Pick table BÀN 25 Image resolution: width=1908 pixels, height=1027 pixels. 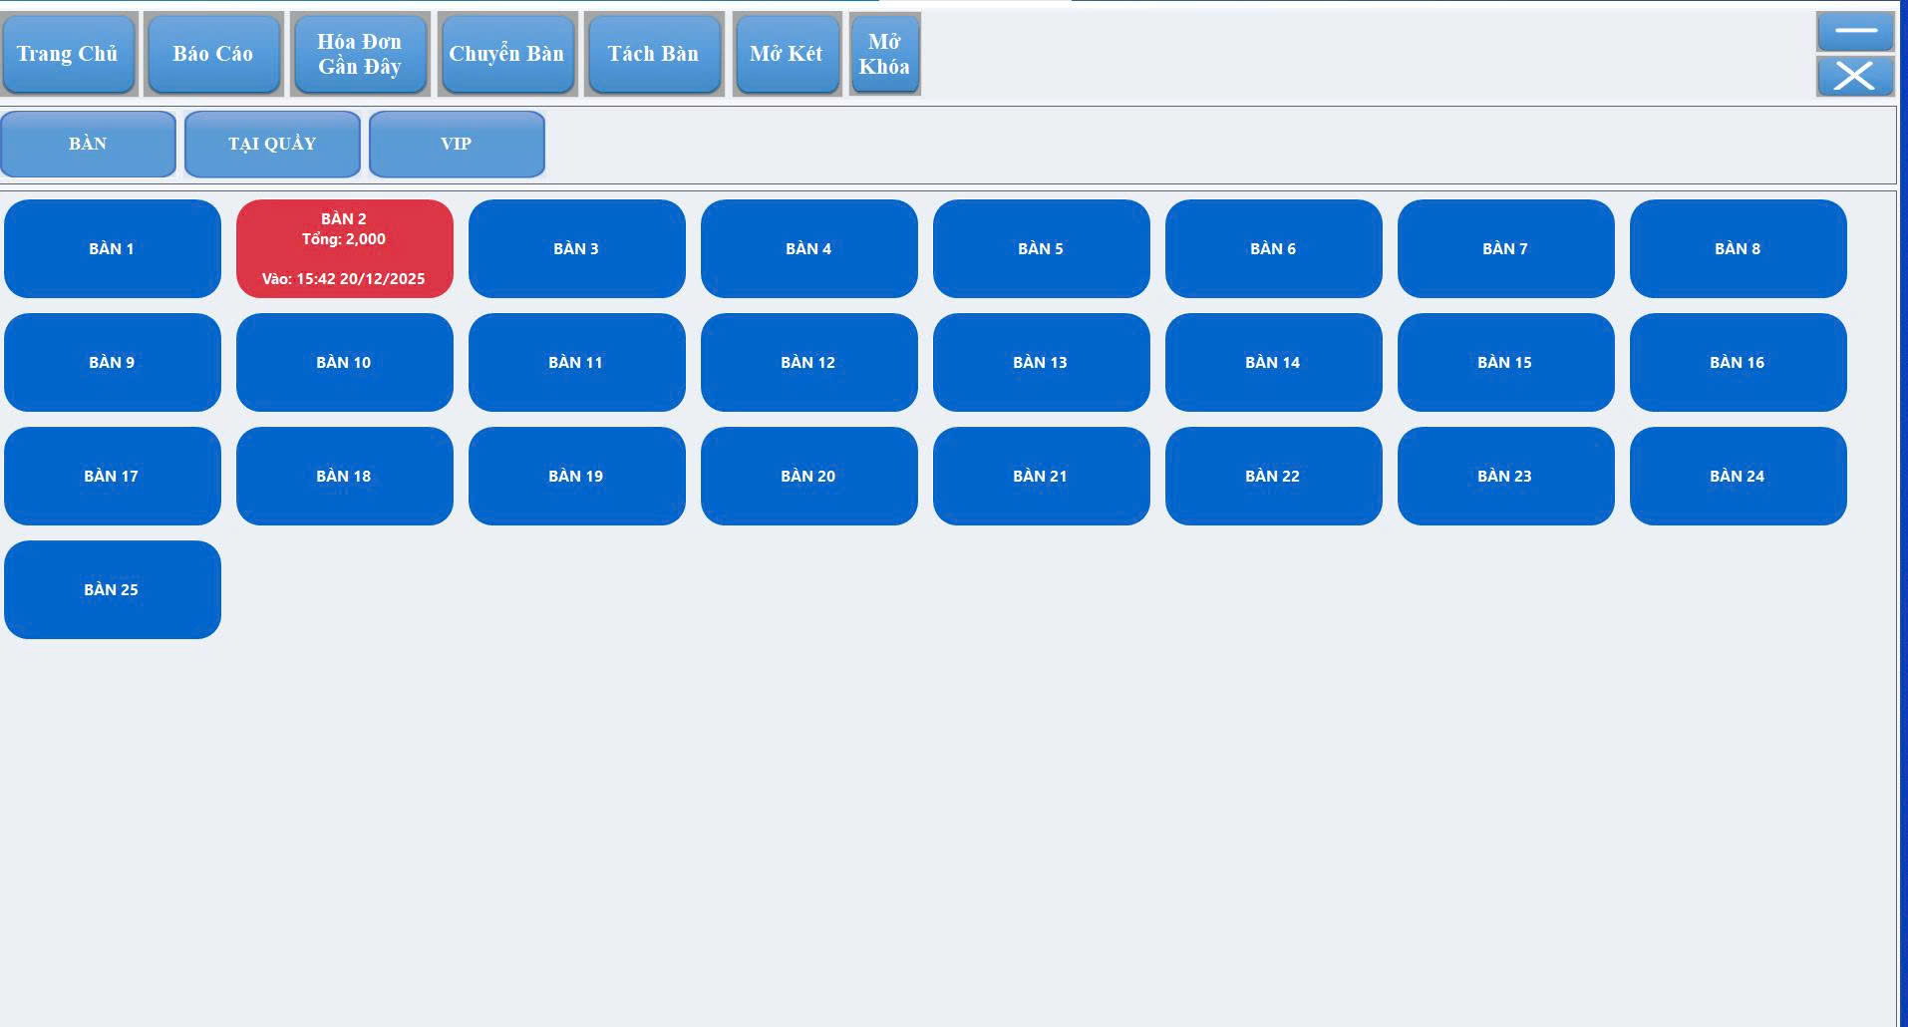pyautogui.click(x=112, y=589)
